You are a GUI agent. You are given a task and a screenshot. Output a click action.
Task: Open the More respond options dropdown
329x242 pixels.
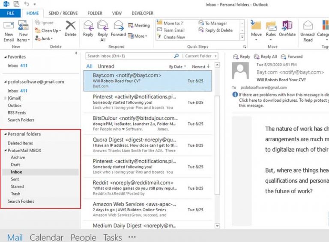[x=138, y=36]
